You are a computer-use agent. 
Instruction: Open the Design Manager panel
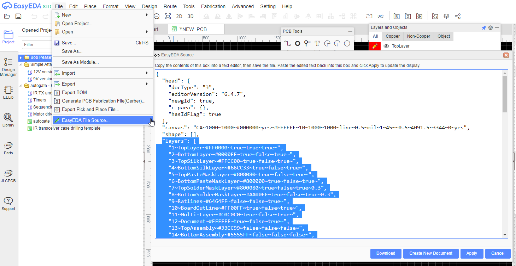(8, 67)
